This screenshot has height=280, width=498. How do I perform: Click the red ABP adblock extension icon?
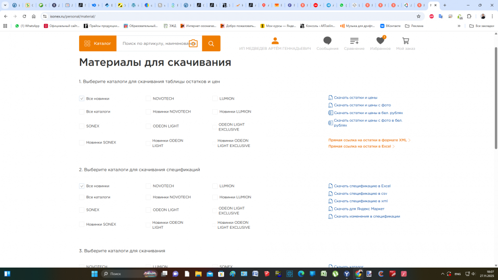(x=431, y=16)
